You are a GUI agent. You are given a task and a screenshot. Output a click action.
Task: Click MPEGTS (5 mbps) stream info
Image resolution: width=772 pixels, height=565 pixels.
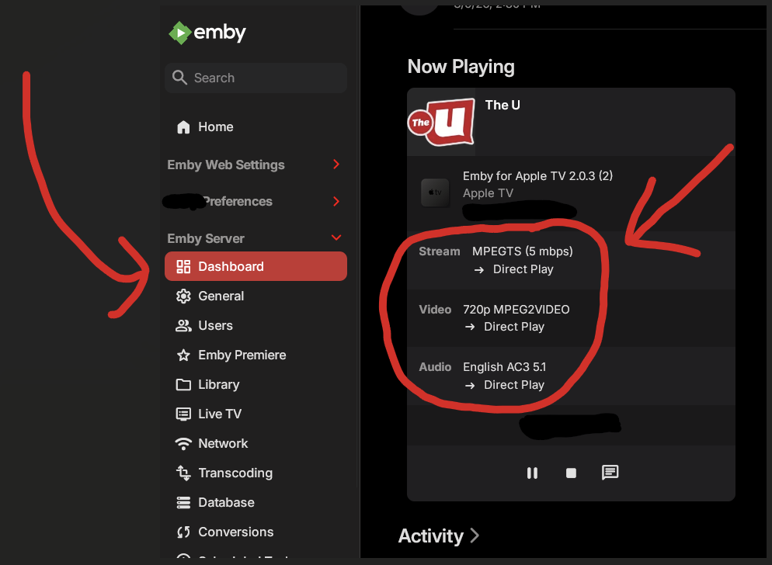[523, 251]
